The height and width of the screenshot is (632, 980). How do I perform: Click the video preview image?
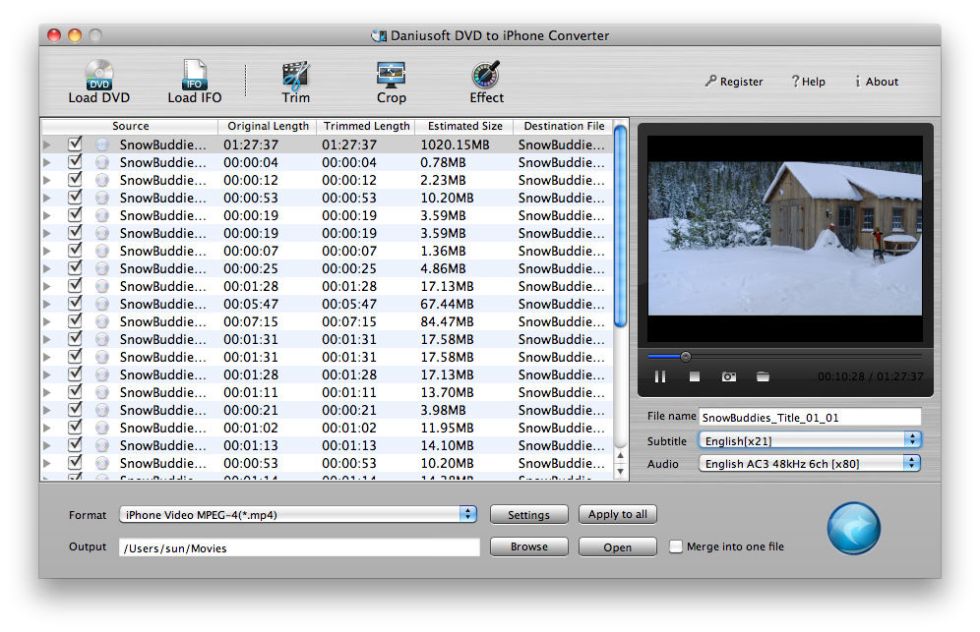(785, 238)
